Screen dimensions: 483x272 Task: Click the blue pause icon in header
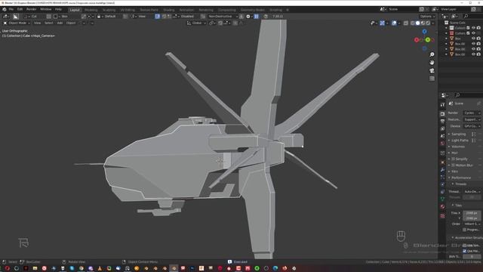point(257,16)
